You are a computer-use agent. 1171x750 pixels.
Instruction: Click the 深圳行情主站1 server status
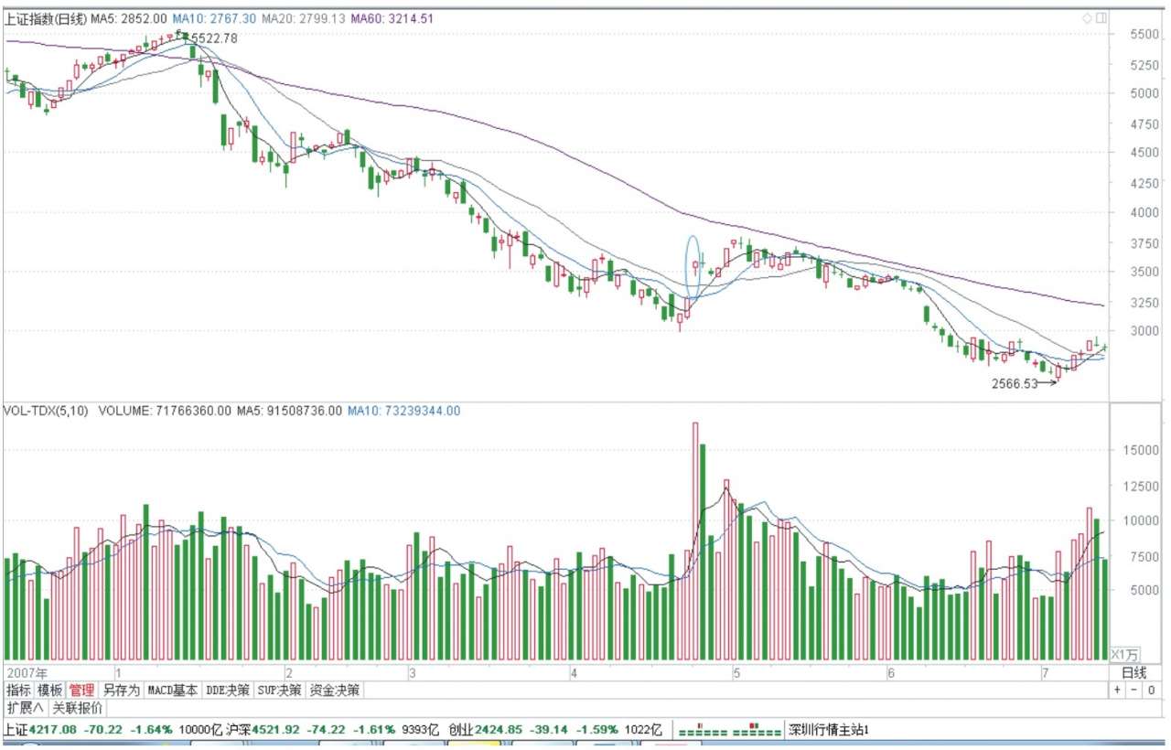pyautogui.click(x=827, y=731)
